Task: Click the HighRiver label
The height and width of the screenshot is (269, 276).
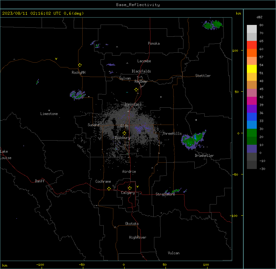Action: 138,237
